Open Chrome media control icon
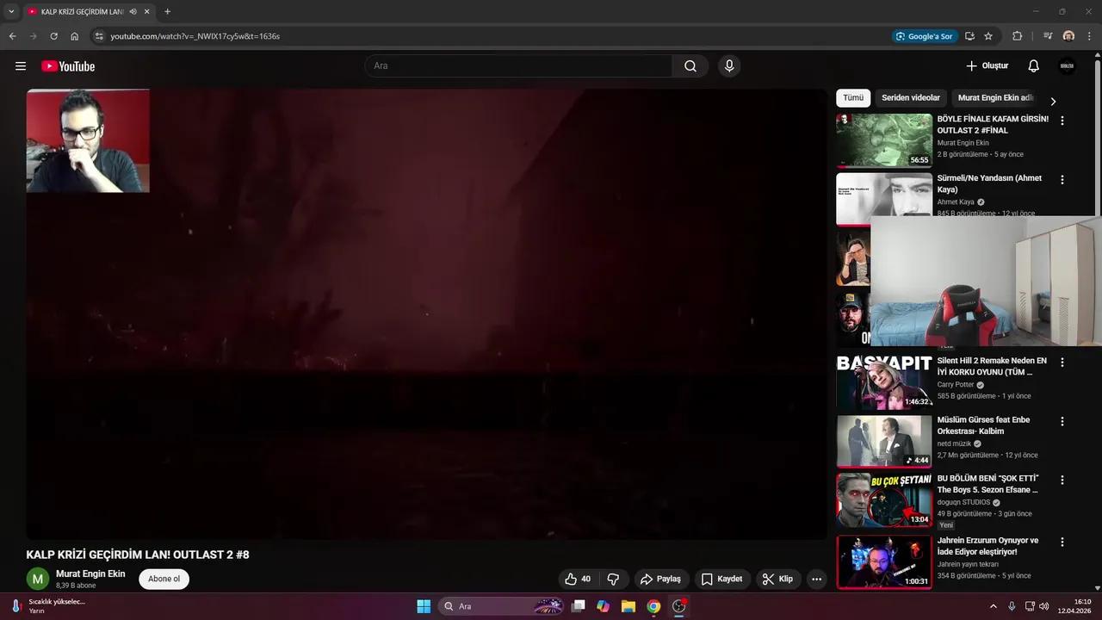The width and height of the screenshot is (1102, 620). pos(1048,36)
